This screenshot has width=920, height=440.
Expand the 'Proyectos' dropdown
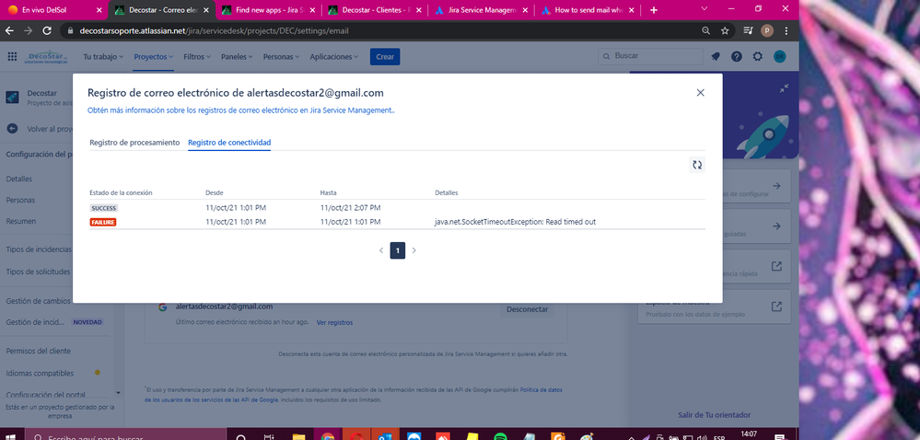153,57
